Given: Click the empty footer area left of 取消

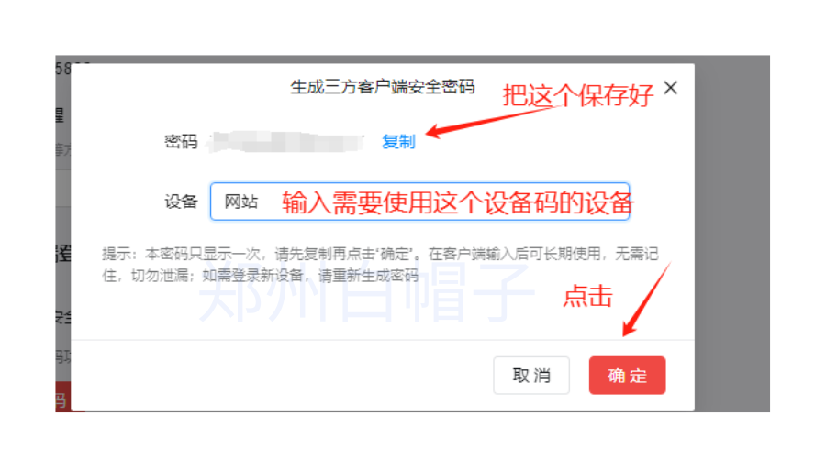Looking at the screenshot, I should (282, 375).
